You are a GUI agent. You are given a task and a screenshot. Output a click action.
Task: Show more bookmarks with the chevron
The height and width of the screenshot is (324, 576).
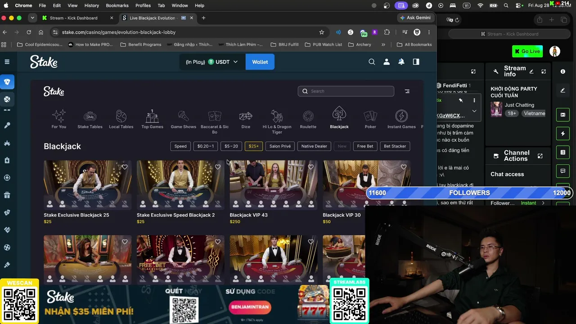click(383, 45)
